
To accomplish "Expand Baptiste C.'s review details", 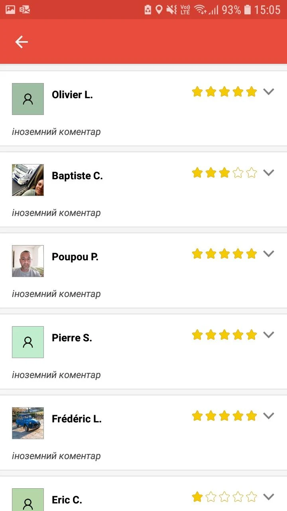I will click(269, 173).
